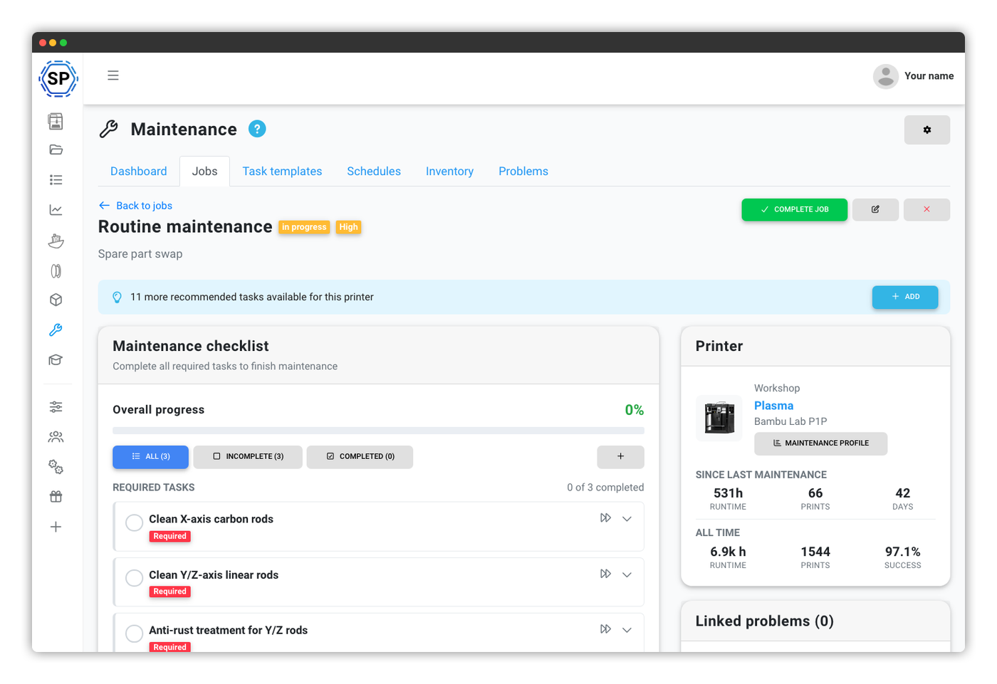Click the 0% progress value
The height and width of the screenshot is (684, 997).
tap(634, 410)
